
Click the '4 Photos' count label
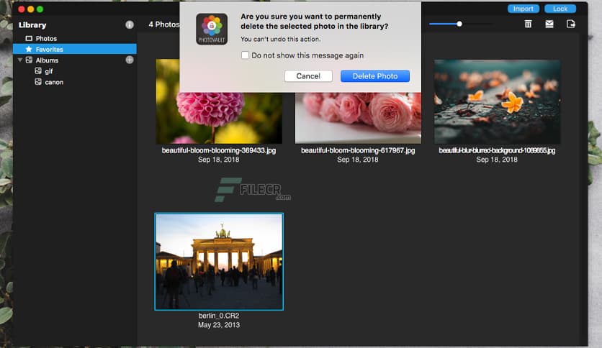(164, 24)
